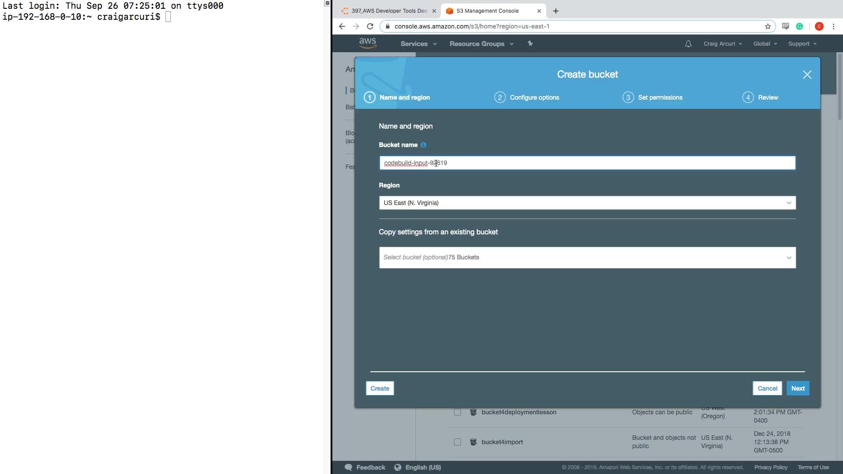Screen dimensions: 843x474
Task: Click the AWS logo home icon
Action: point(367,43)
